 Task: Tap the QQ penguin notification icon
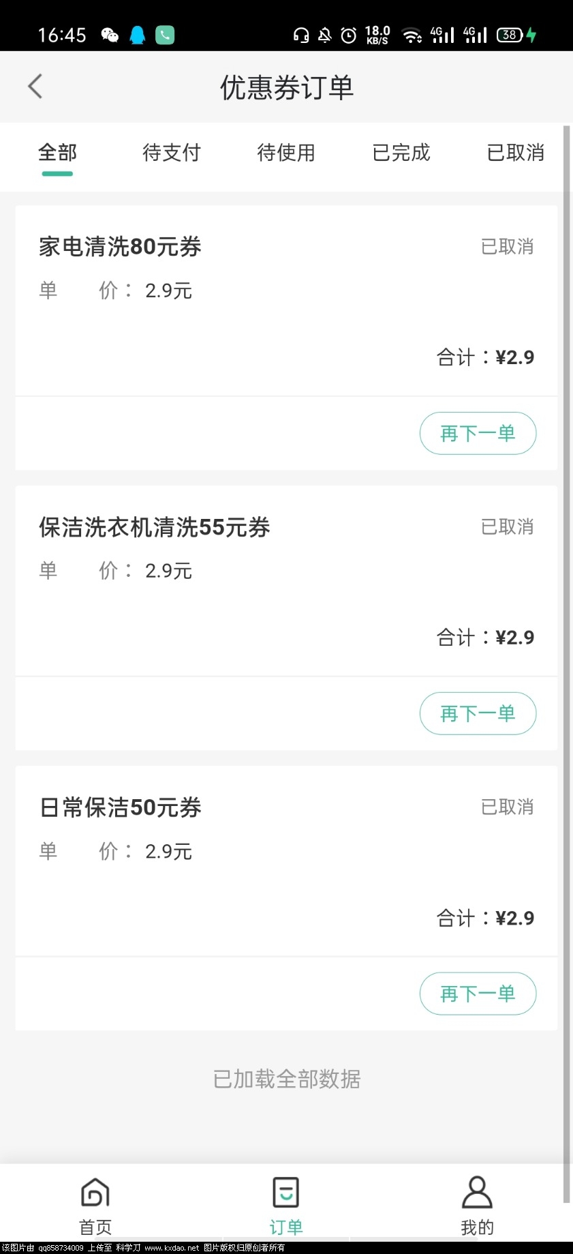tap(138, 35)
